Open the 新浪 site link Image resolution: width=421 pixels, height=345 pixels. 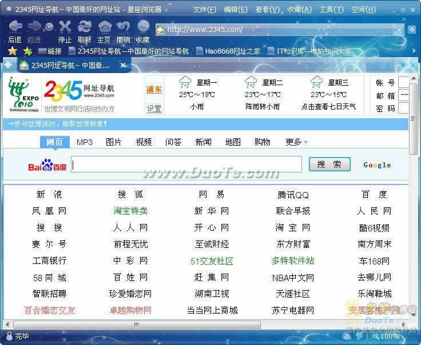(x=49, y=194)
